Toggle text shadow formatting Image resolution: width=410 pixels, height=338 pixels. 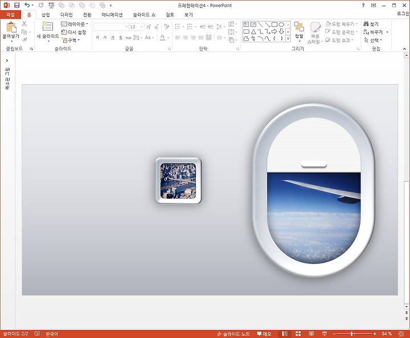coord(121,38)
